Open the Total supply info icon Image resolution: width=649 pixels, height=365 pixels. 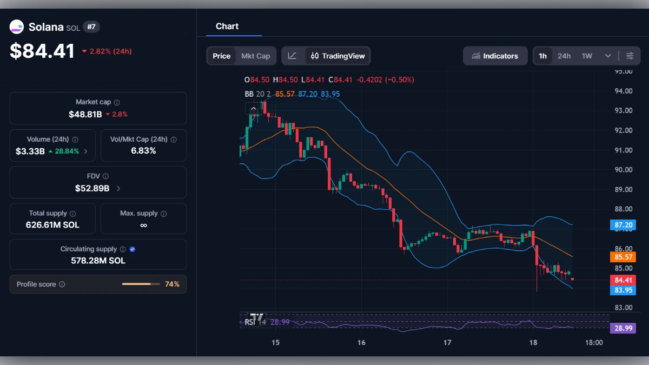point(73,214)
